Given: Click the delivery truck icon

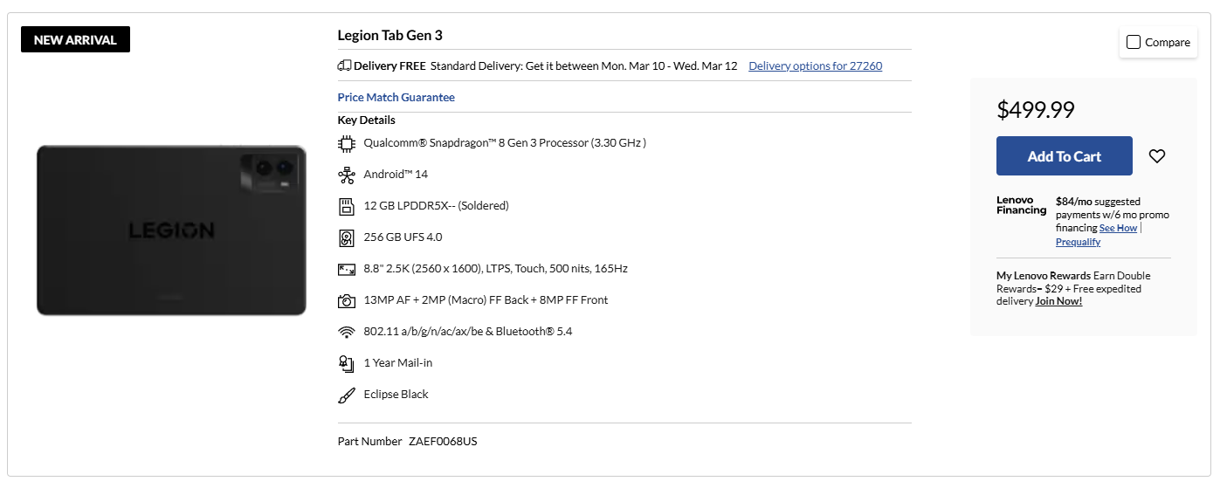Looking at the screenshot, I should point(344,65).
